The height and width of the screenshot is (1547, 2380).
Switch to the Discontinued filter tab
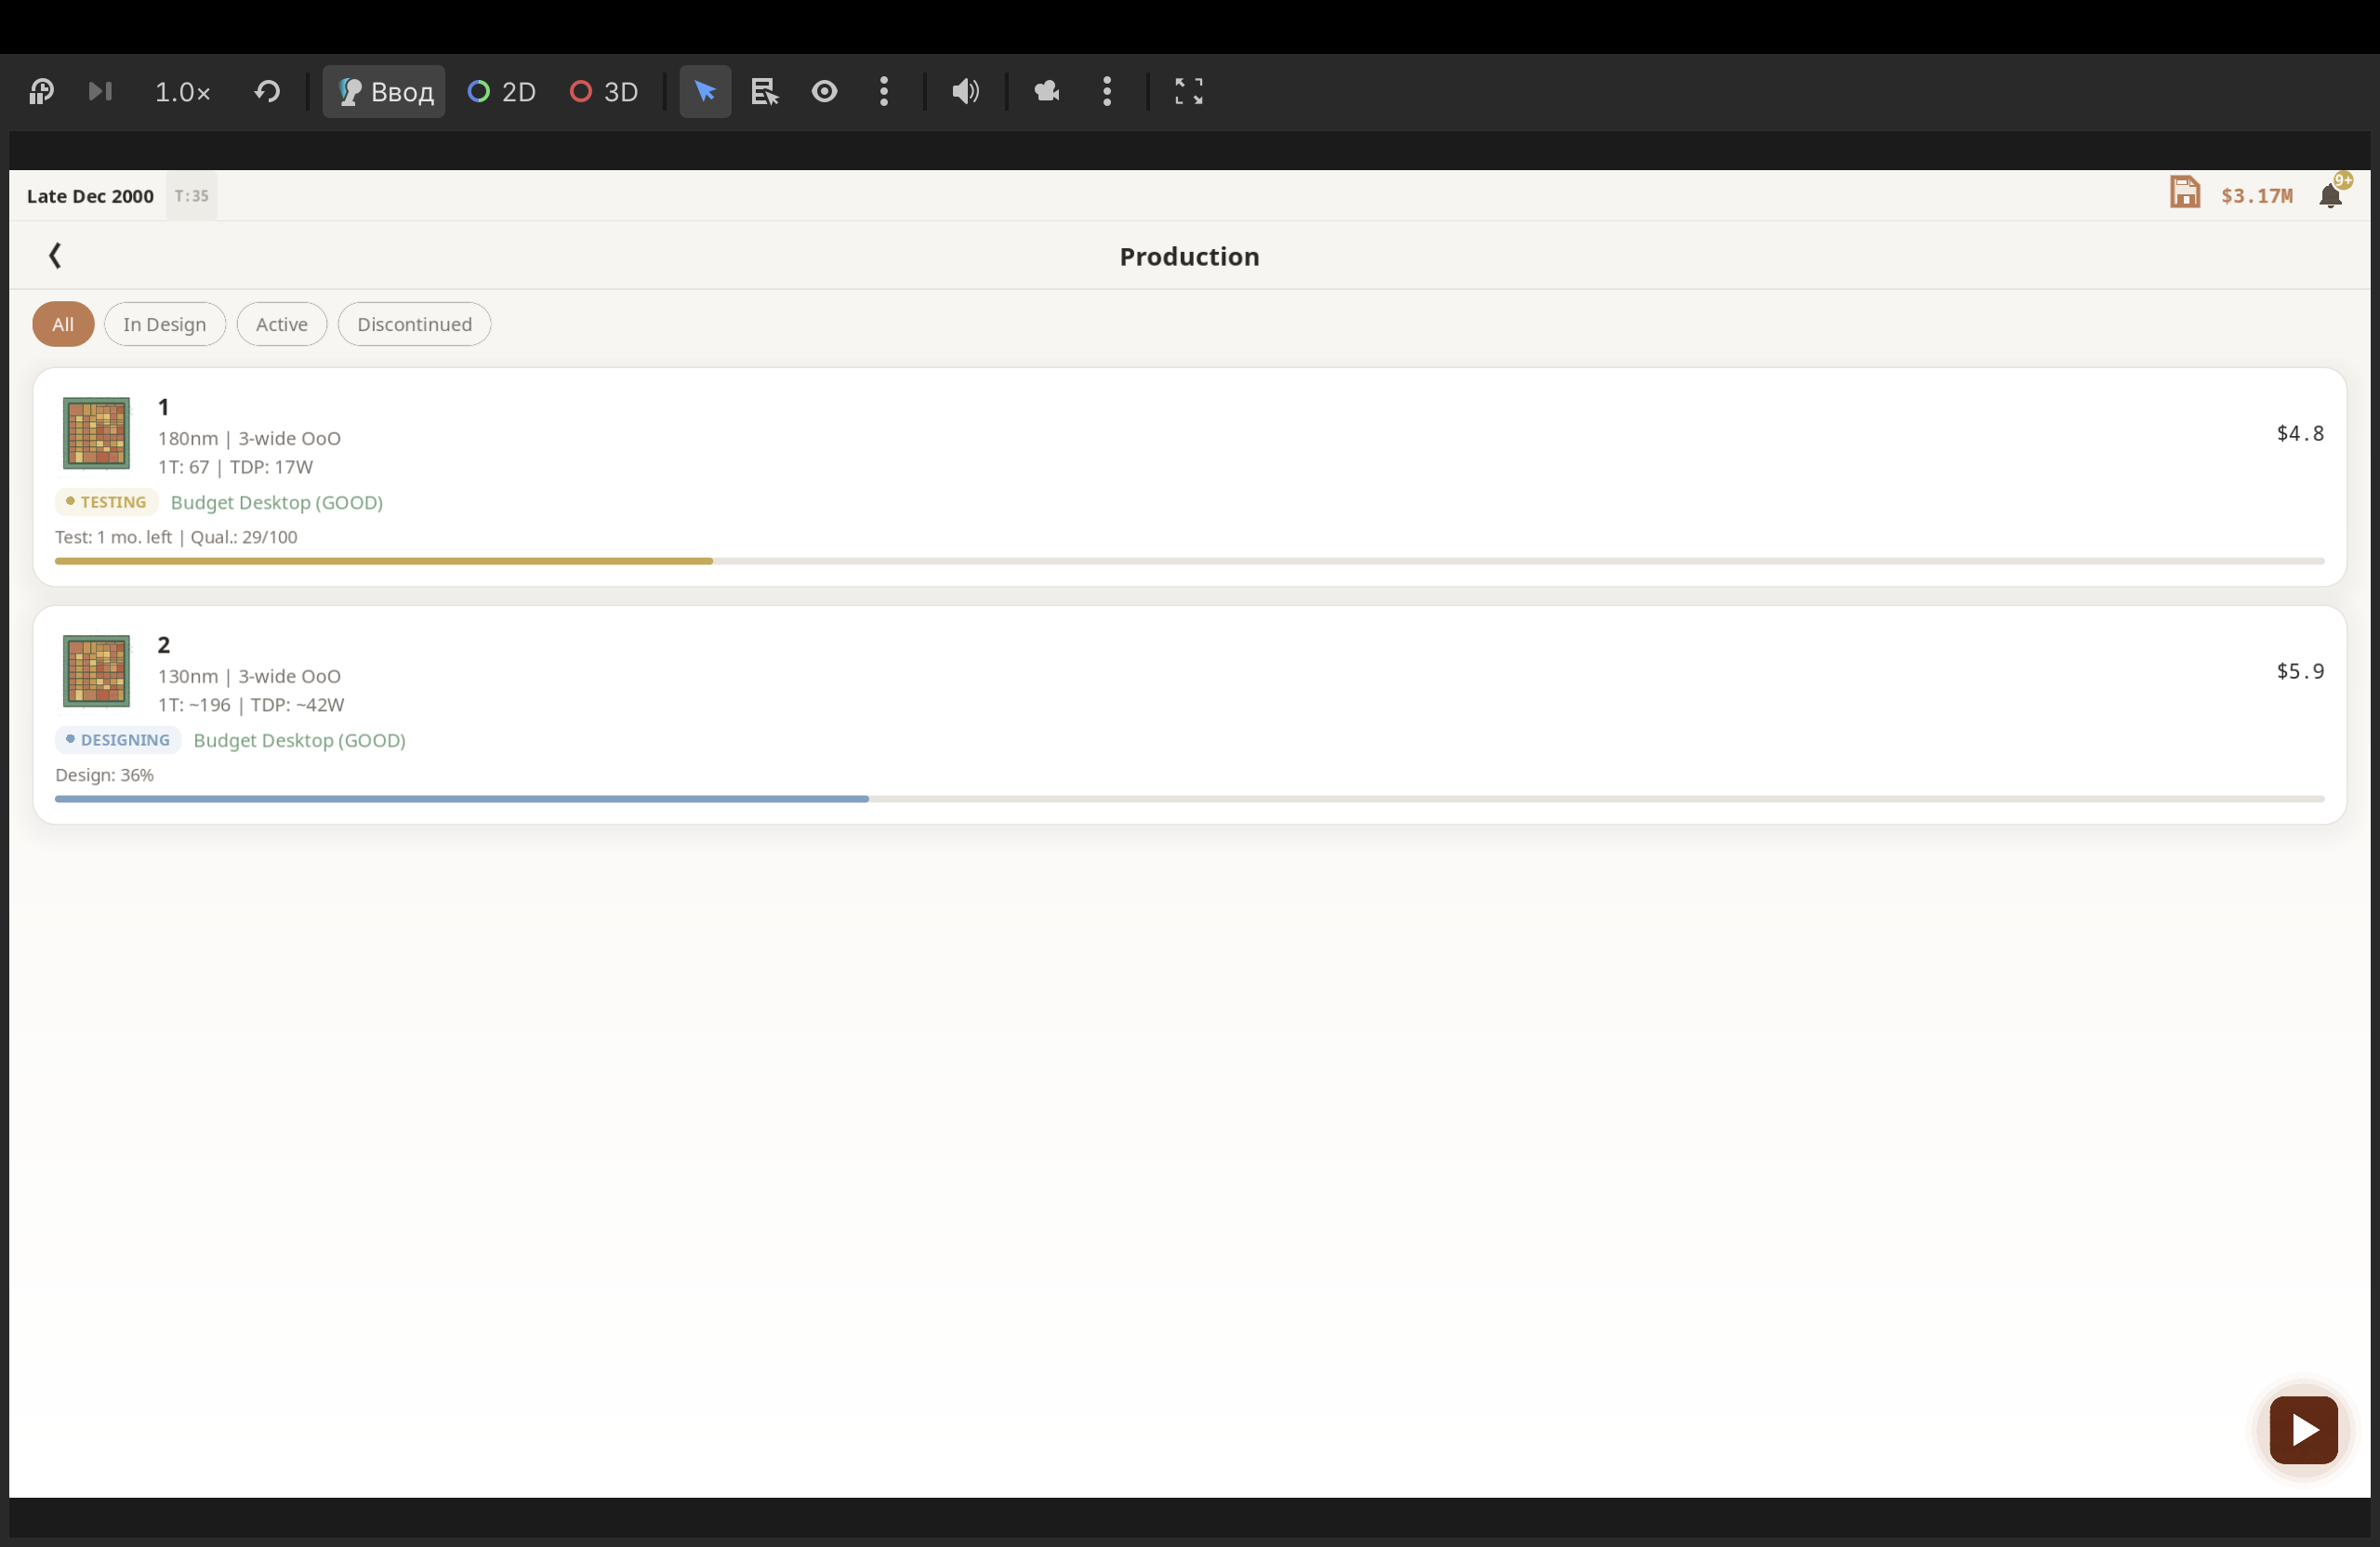pyautogui.click(x=414, y=324)
